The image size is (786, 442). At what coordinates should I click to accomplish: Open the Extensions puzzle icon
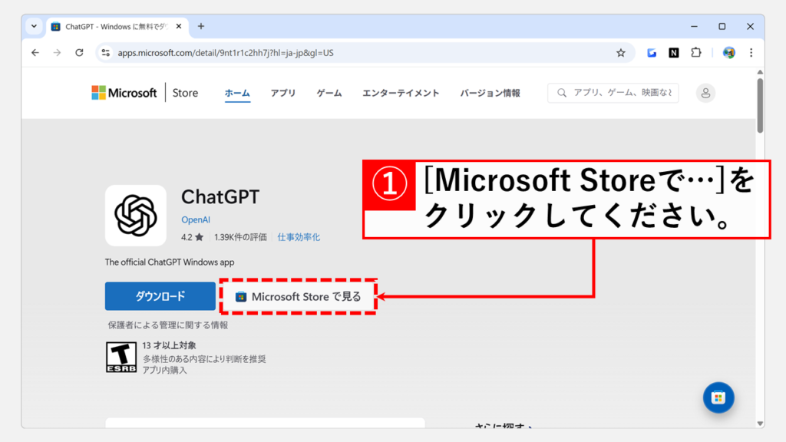pos(695,53)
